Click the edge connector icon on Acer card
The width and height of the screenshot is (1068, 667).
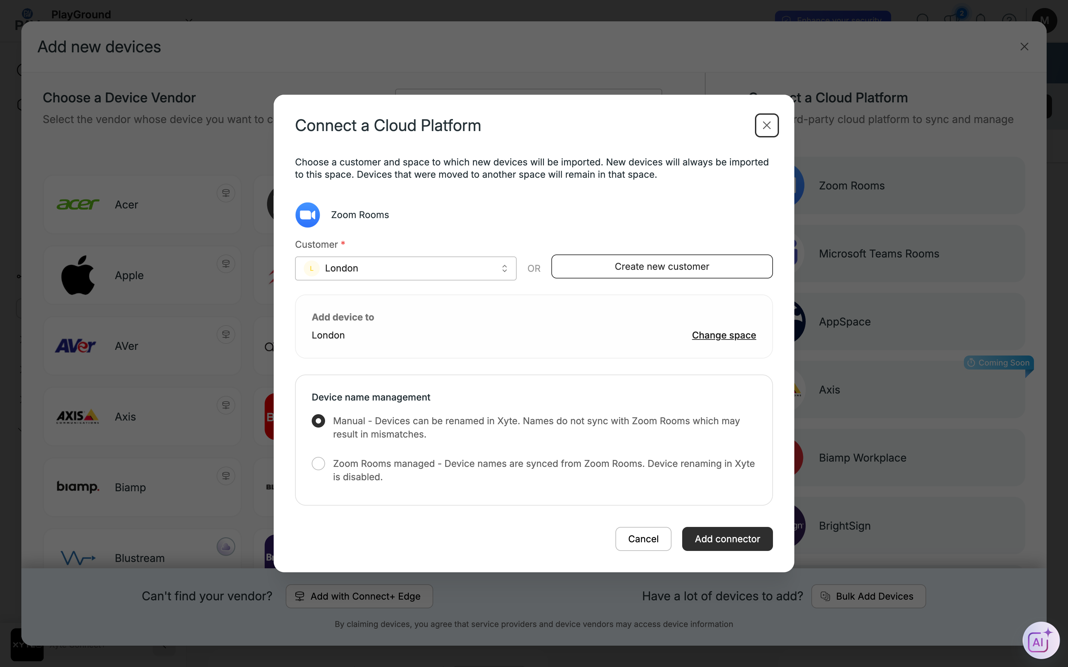click(226, 193)
